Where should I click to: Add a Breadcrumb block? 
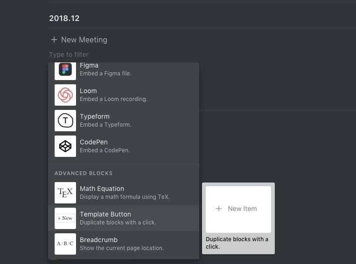[124, 244]
